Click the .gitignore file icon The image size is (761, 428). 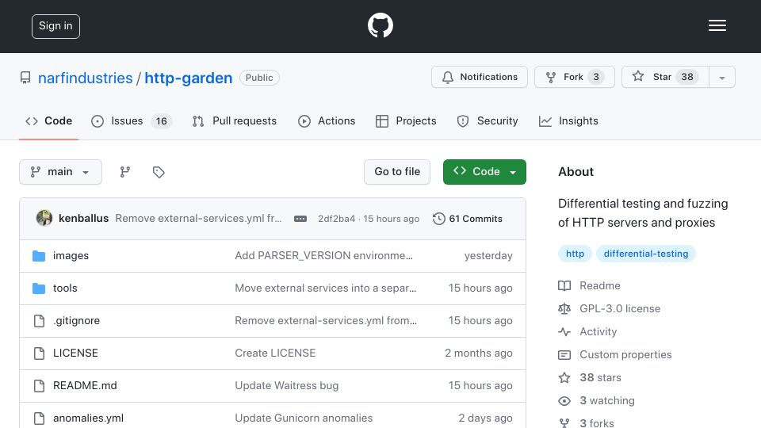pos(39,321)
